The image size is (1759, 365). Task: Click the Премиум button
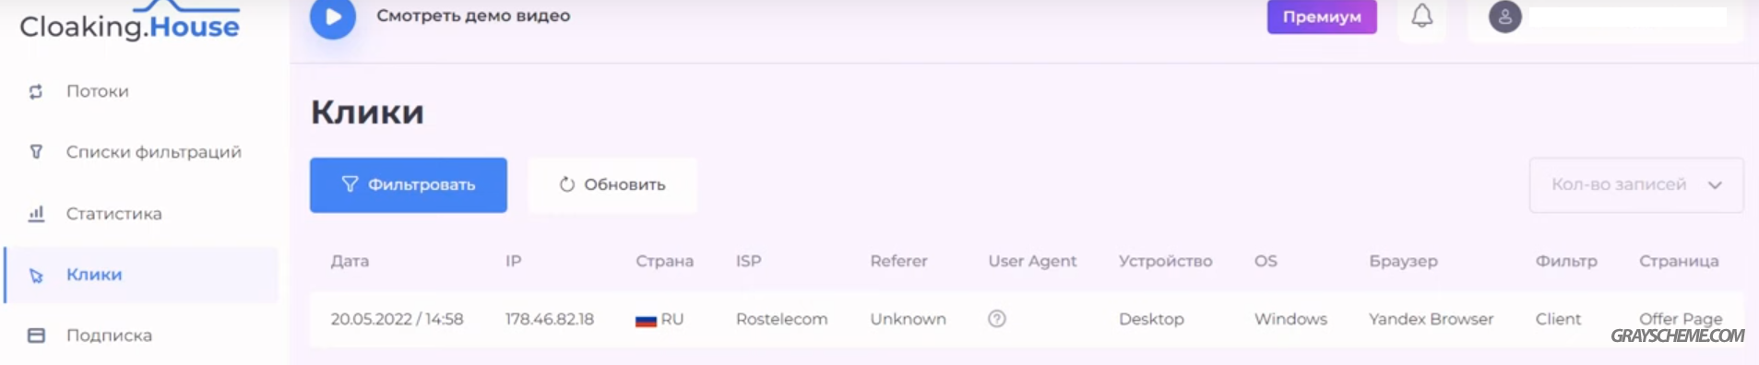point(1321,17)
